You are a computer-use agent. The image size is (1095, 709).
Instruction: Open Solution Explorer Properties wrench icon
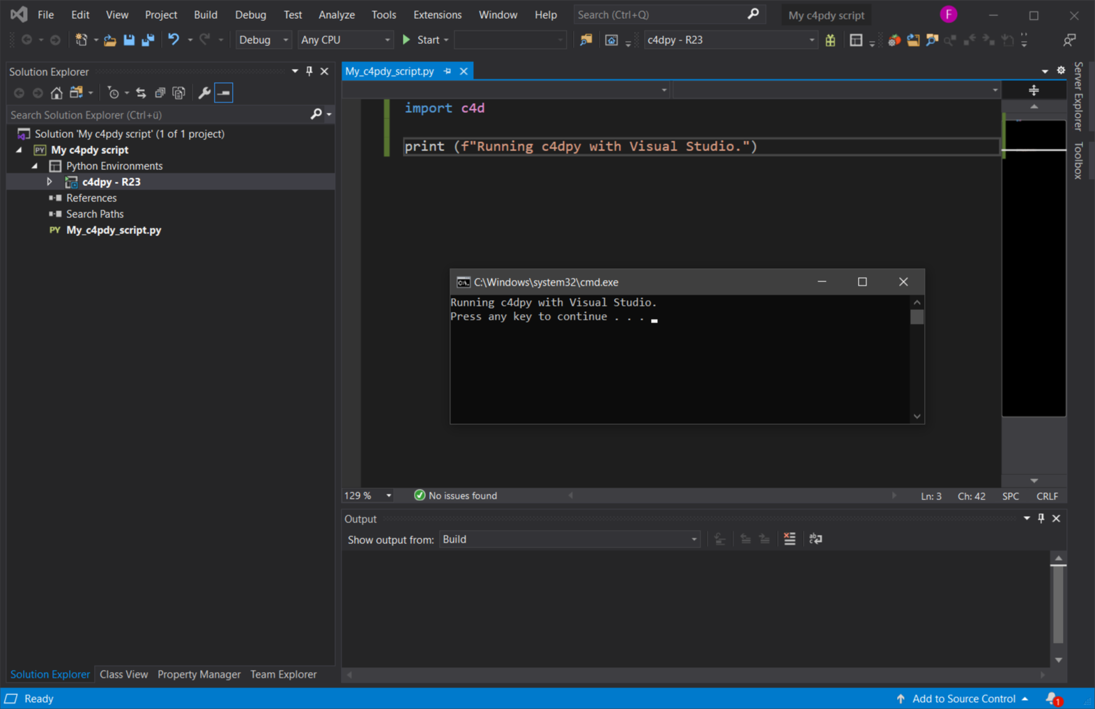pos(204,93)
